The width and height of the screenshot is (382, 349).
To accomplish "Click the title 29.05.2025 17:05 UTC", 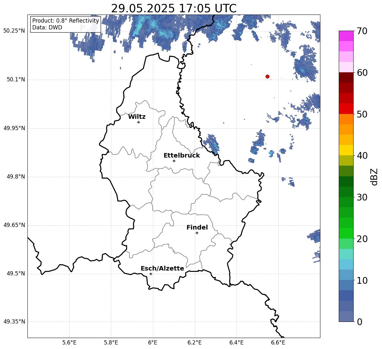I will click(174, 8).
